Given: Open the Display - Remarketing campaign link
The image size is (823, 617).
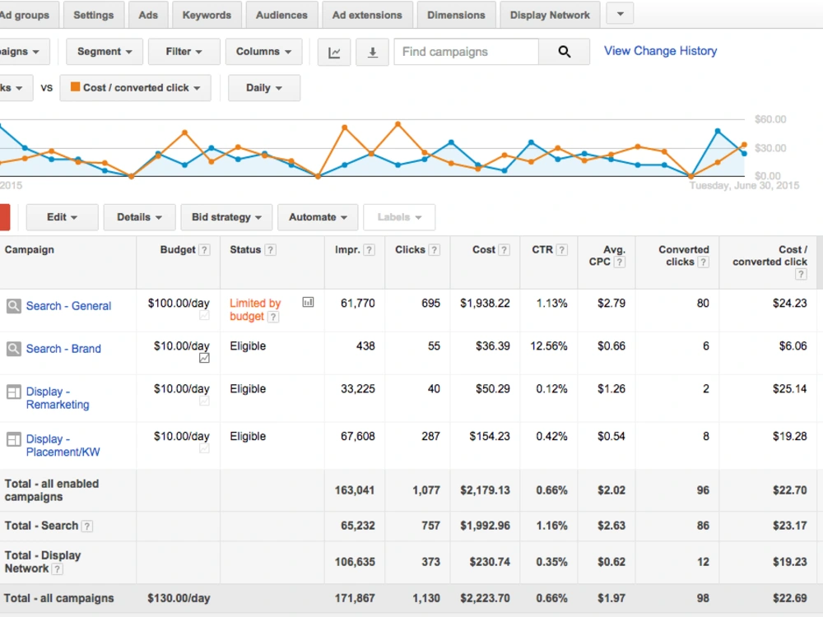Looking at the screenshot, I should click(x=58, y=398).
